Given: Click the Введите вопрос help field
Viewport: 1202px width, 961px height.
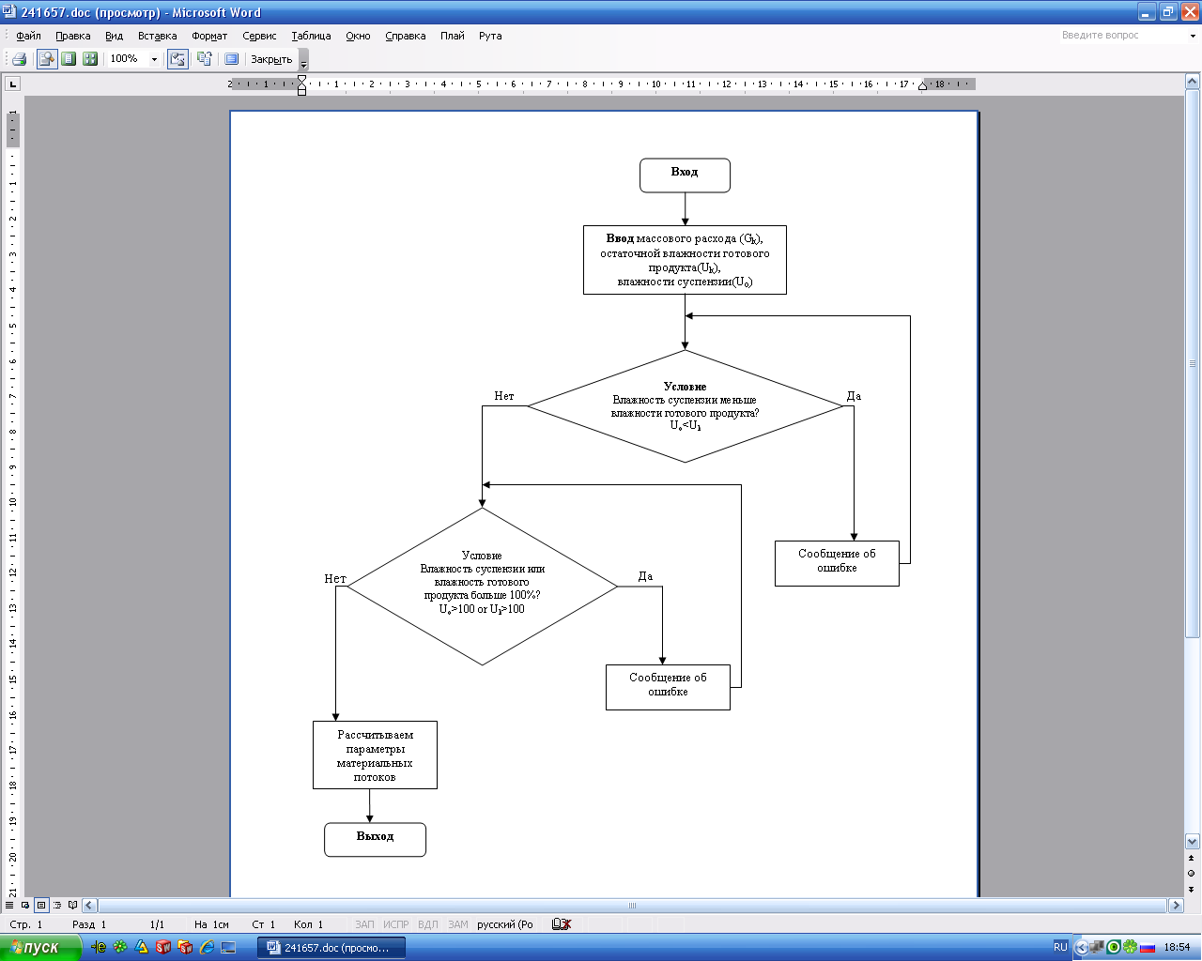Looking at the screenshot, I should 1117,36.
